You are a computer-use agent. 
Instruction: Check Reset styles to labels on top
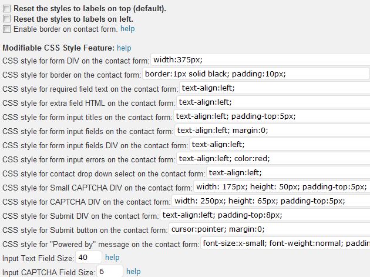[6, 9]
